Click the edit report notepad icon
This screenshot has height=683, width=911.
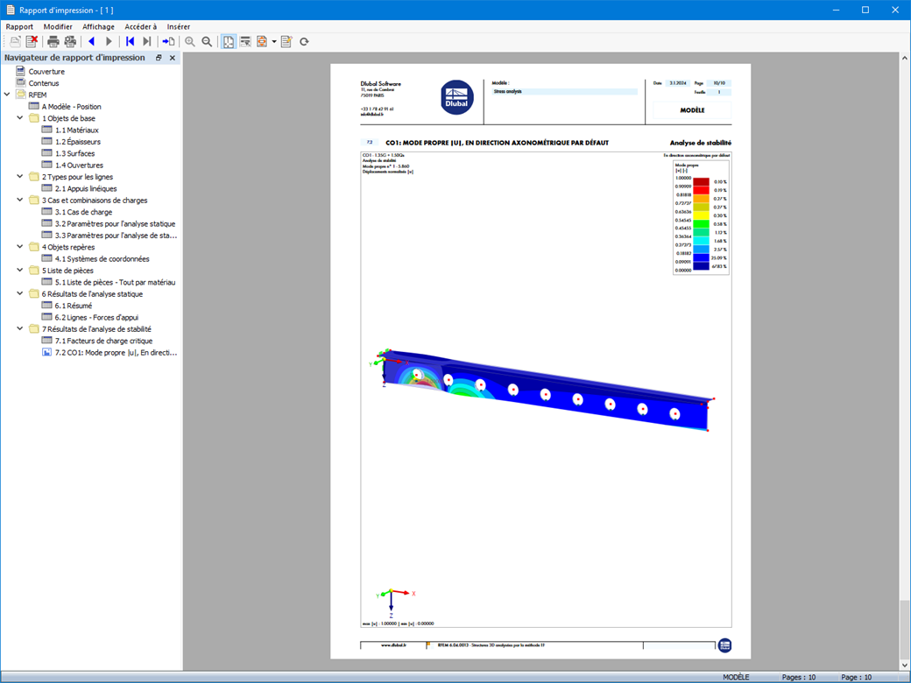286,41
